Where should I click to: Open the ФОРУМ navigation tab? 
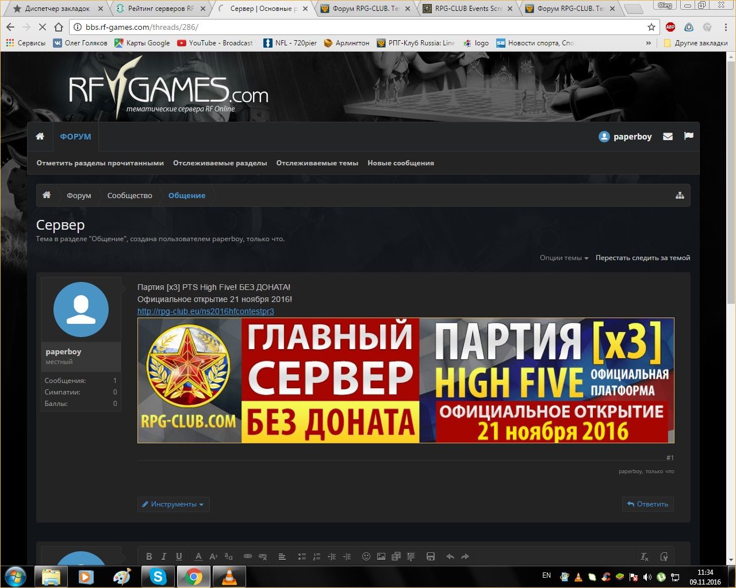[75, 137]
